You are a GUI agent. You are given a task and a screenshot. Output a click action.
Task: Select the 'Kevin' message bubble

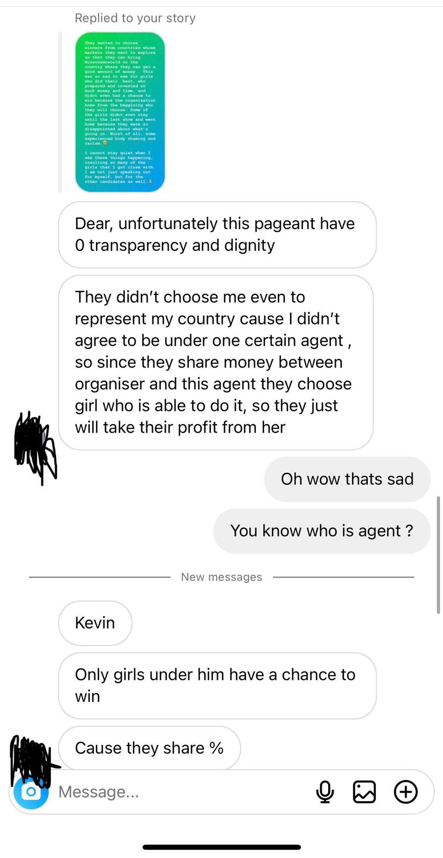[95, 623]
